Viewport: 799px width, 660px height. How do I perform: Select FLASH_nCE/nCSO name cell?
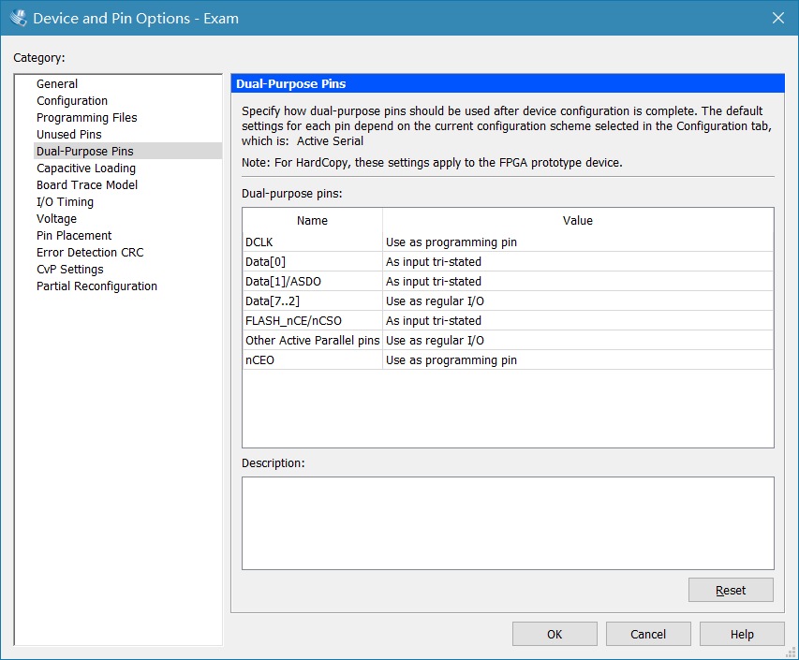312,321
